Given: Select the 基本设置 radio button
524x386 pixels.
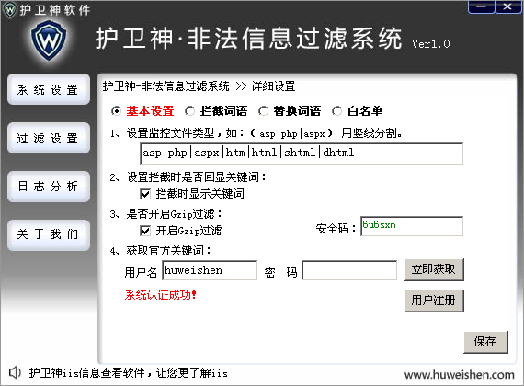Looking at the screenshot, I should [x=116, y=111].
